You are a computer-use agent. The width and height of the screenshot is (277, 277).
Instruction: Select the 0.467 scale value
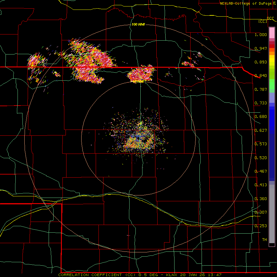[x=261, y=171]
